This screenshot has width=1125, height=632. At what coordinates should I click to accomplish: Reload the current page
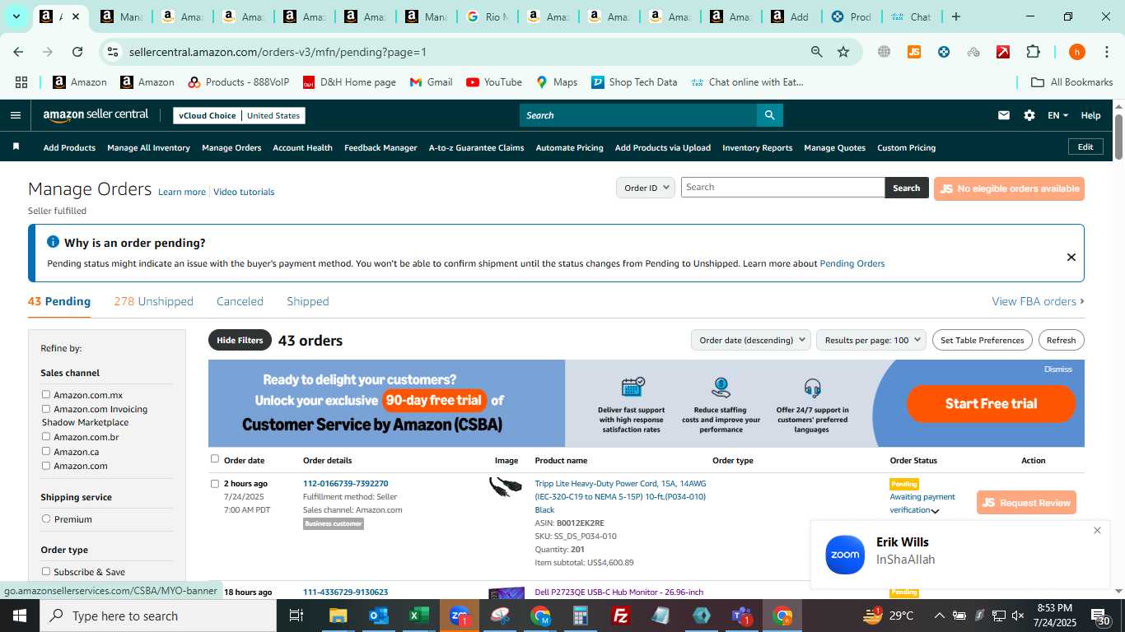[x=77, y=52]
